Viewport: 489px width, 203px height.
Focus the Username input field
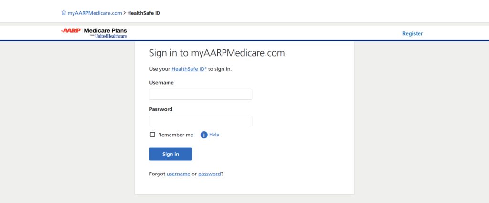(201, 94)
